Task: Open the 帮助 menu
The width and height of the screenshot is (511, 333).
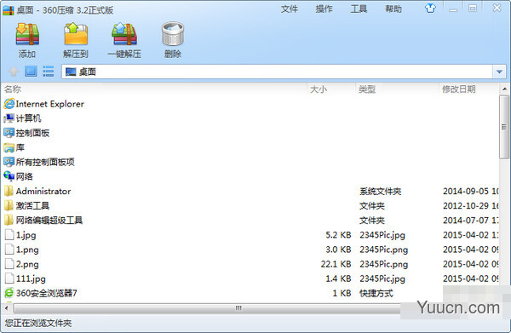Action: pos(393,9)
